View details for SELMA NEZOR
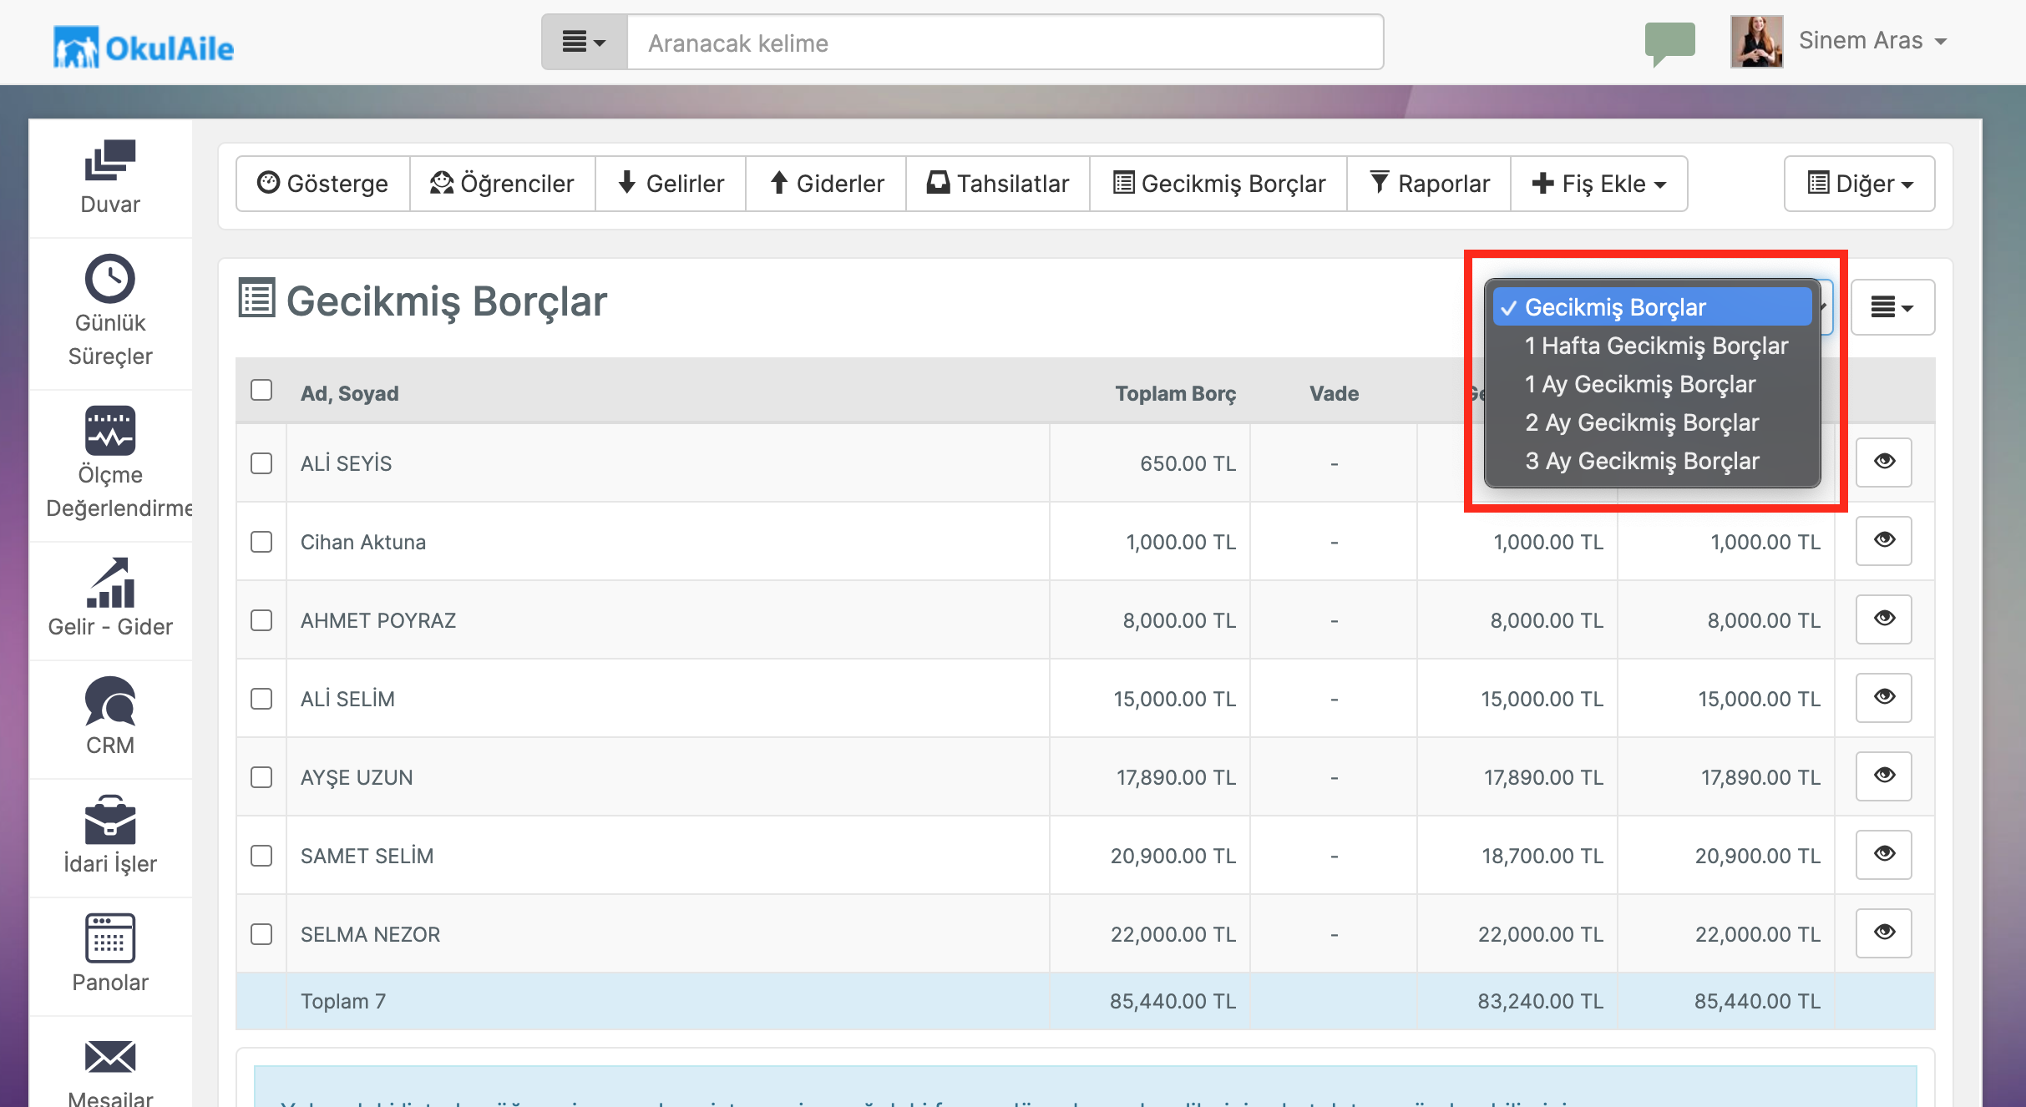The width and height of the screenshot is (2026, 1107). click(x=1884, y=933)
